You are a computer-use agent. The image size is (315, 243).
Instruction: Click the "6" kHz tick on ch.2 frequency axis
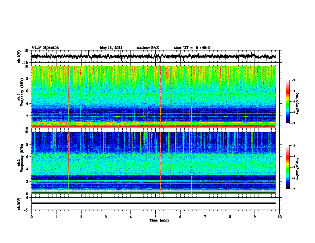point(27,157)
